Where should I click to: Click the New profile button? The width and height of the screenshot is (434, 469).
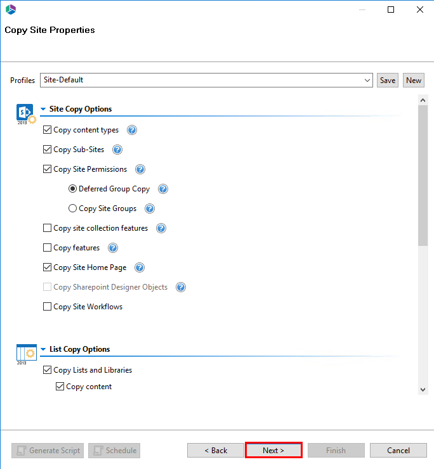point(414,80)
